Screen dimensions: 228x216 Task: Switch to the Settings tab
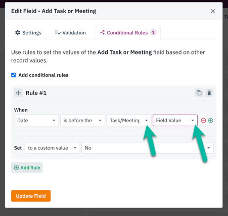pyautogui.click(x=28, y=33)
